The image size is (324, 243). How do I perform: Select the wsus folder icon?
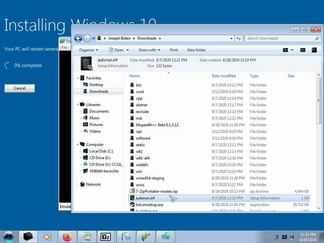coord(132,184)
